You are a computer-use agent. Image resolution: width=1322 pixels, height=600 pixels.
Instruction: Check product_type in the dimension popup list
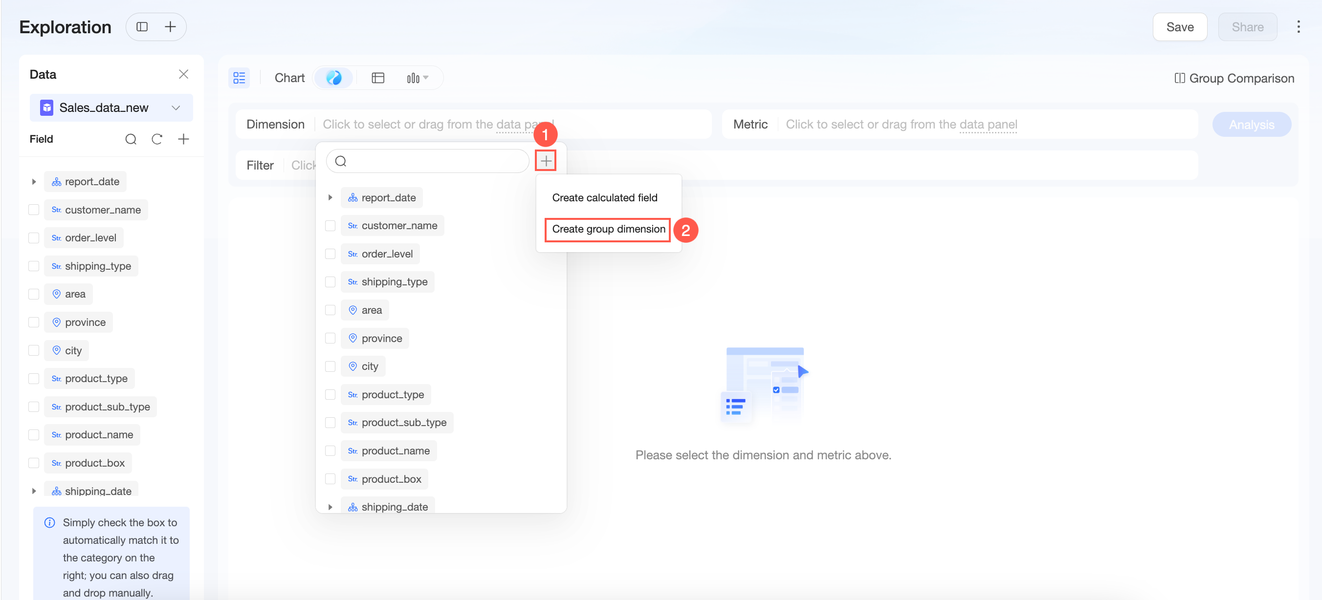tap(330, 394)
